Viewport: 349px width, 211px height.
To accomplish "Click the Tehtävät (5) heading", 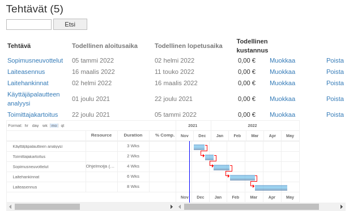I will click(35, 9).
